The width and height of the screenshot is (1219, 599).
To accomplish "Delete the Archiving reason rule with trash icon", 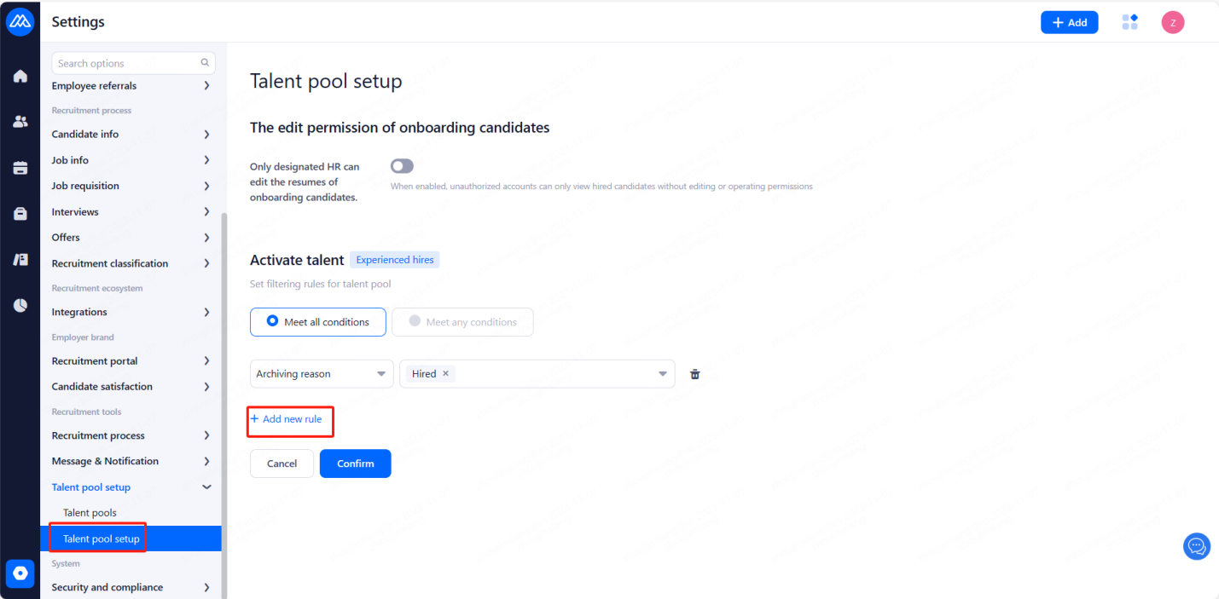I will [695, 374].
